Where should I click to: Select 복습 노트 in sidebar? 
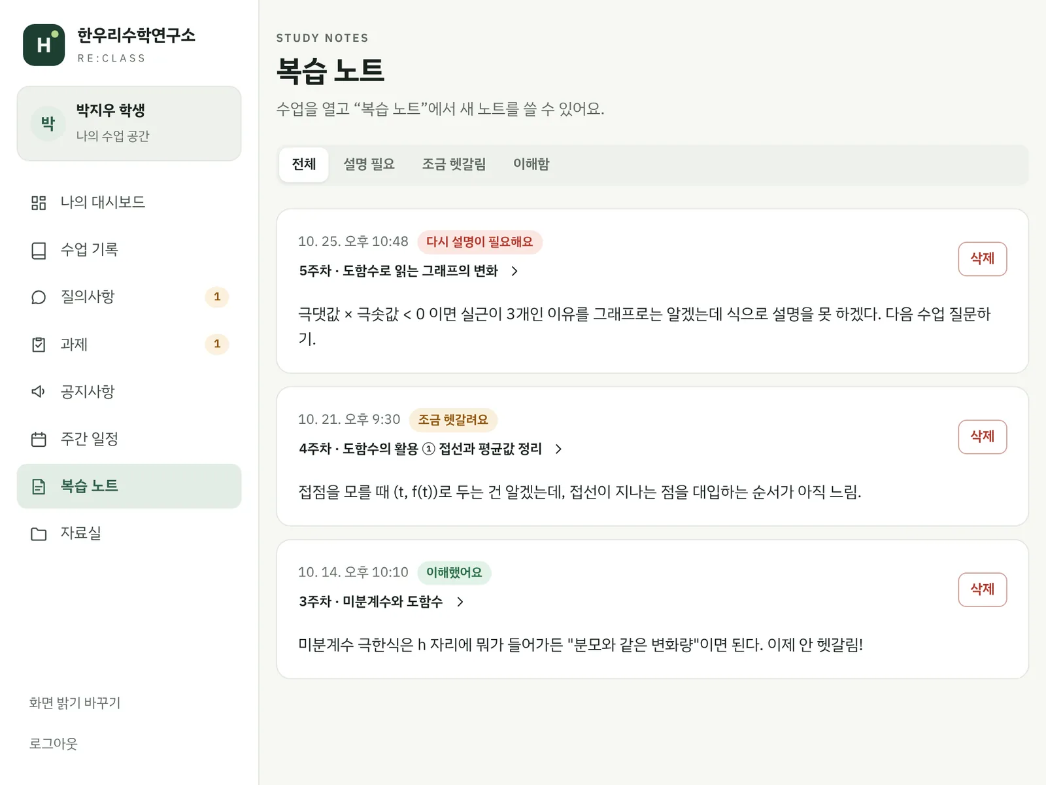click(x=129, y=486)
